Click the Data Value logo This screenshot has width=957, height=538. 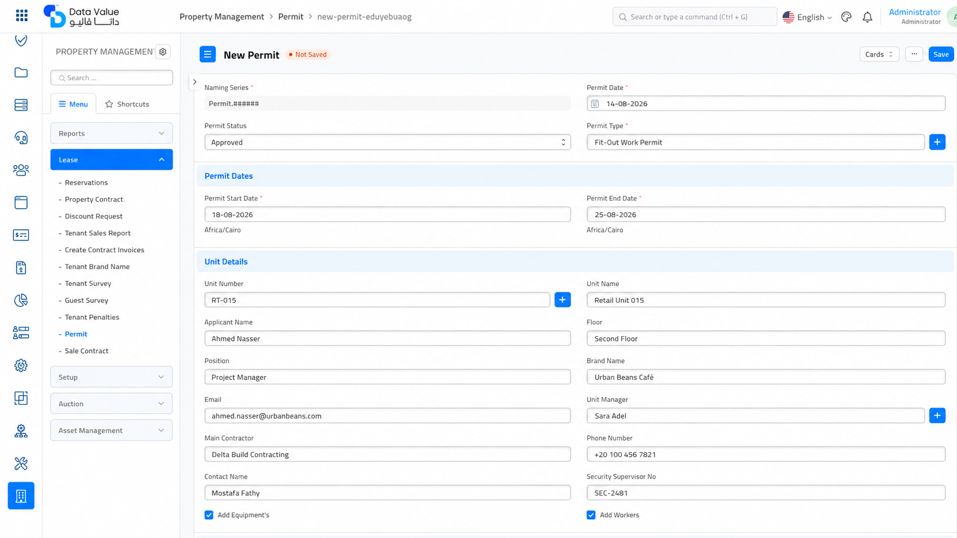(81, 16)
